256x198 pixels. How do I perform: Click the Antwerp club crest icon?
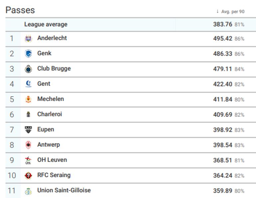[28, 145]
